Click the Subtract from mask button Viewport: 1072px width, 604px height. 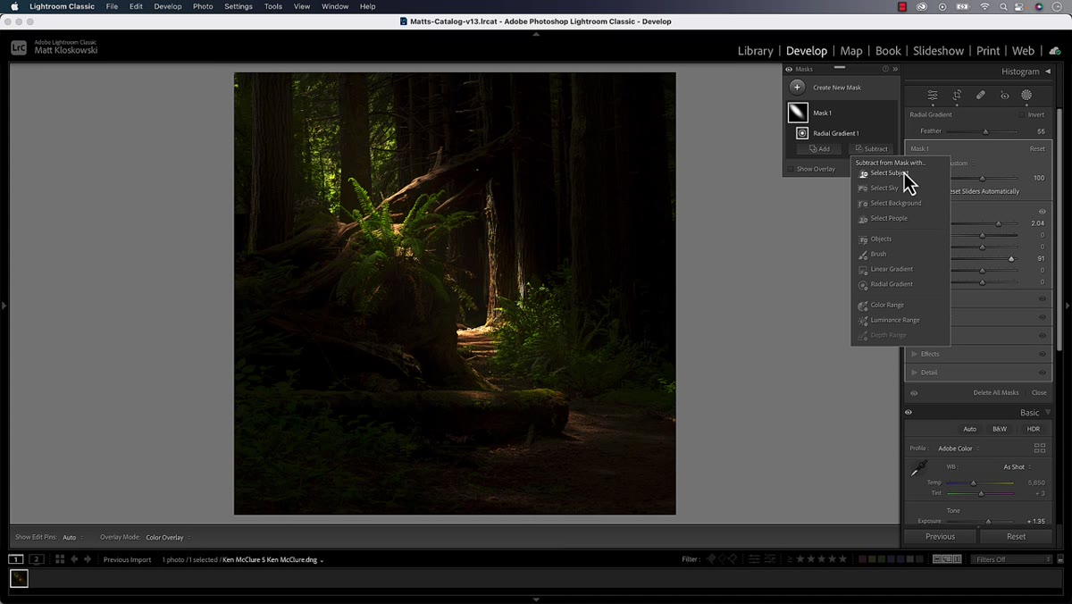tap(871, 149)
